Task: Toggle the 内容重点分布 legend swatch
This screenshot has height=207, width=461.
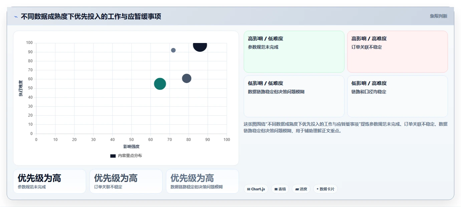Action: (x=113, y=156)
